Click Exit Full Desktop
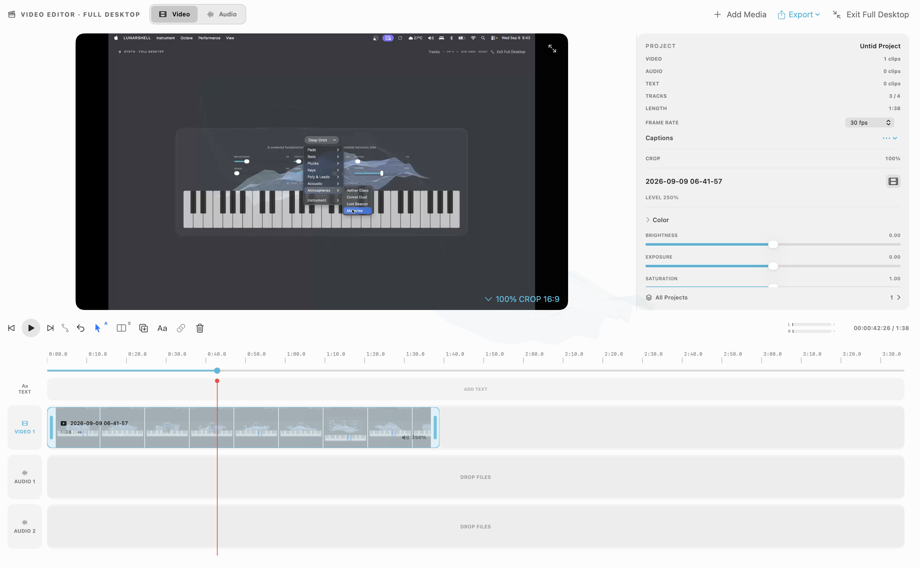This screenshot has width=920, height=568. coord(870,14)
